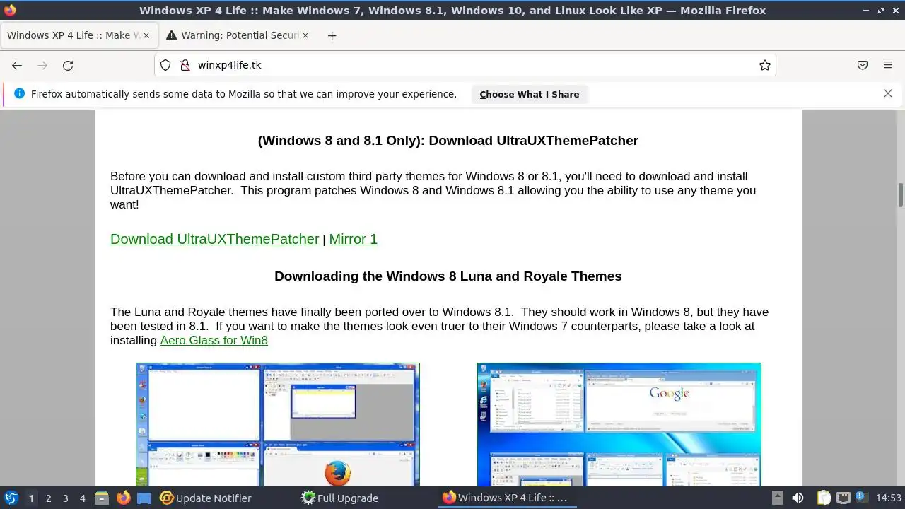Image resolution: width=905 pixels, height=509 pixels.
Task: Open the volume speaker tray icon
Action: coord(798,498)
